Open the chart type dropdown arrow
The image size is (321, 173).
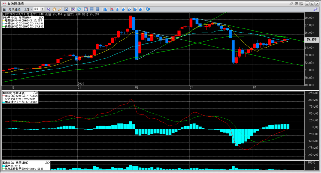coord(108,9)
